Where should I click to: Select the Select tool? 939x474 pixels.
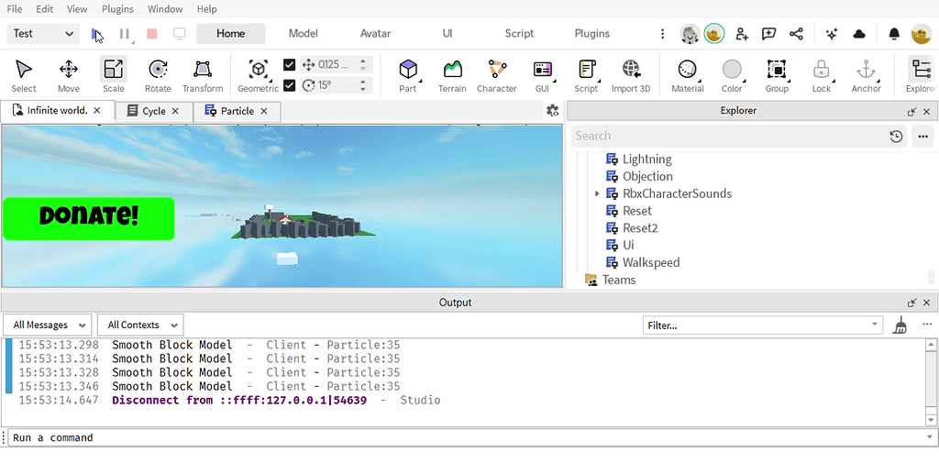[x=23, y=75]
